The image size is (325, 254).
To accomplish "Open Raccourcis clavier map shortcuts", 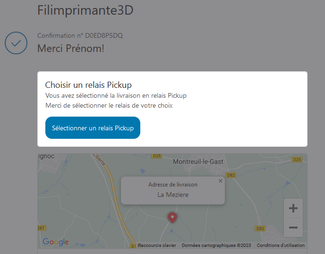I will tap(157, 246).
